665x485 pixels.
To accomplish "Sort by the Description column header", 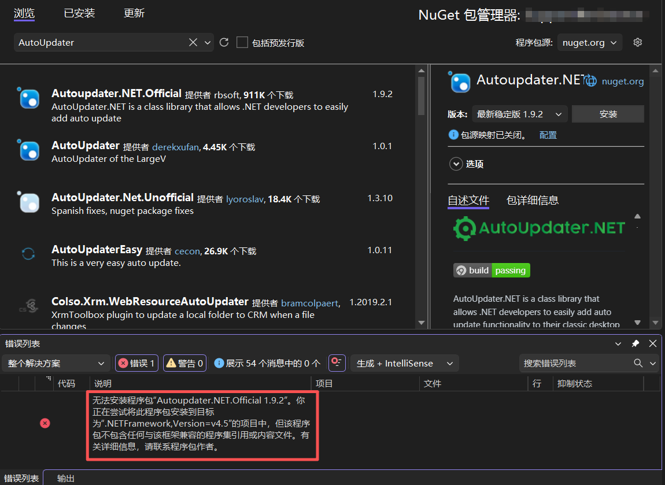I will pos(102,383).
